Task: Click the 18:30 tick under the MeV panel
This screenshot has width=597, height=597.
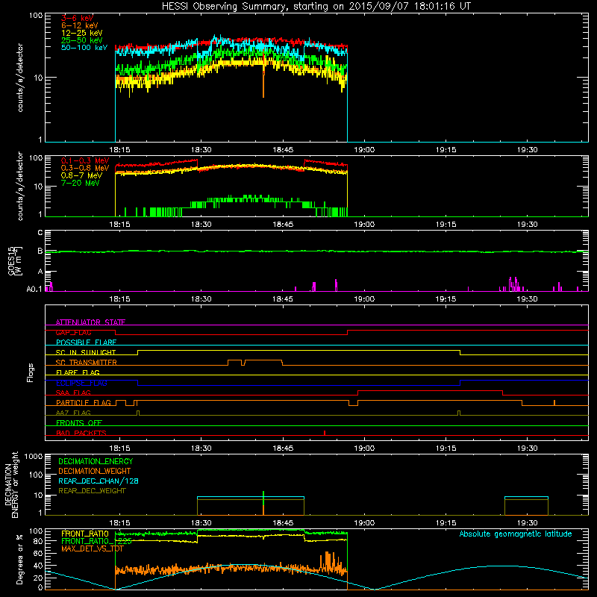Action: coord(201,225)
